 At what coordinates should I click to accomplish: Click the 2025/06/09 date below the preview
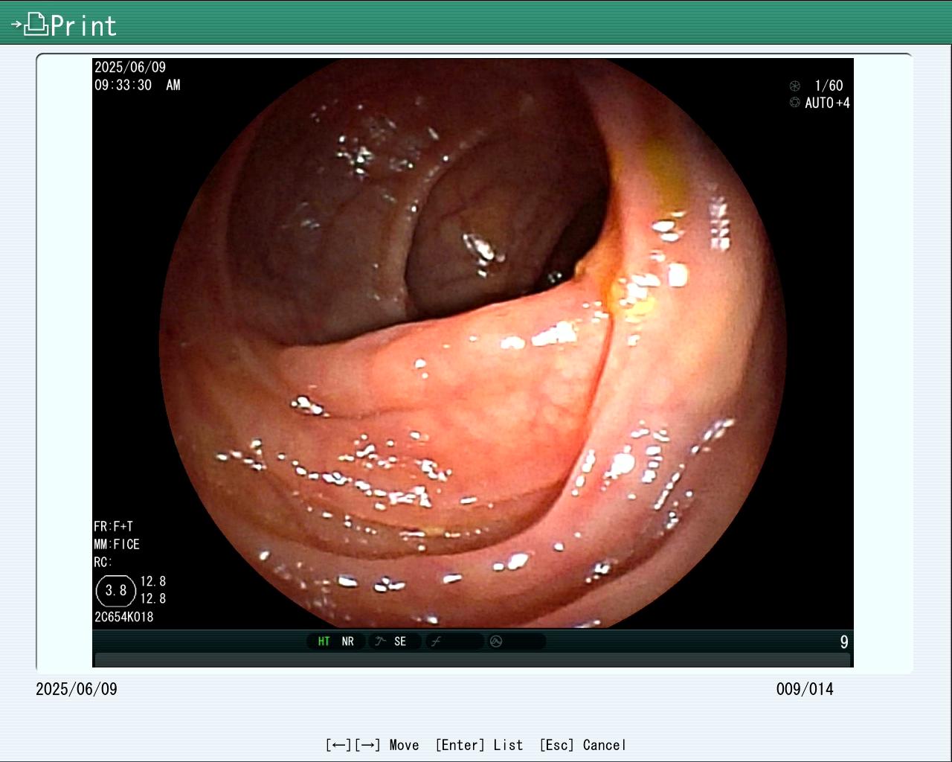(x=77, y=689)
